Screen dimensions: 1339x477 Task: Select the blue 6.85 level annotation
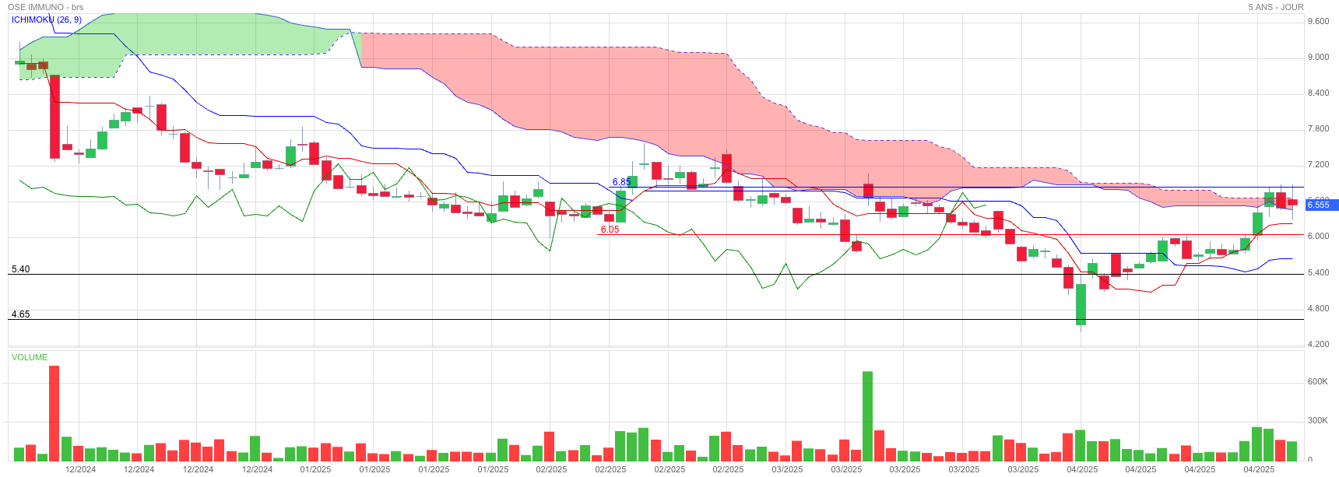pos(621,182)
